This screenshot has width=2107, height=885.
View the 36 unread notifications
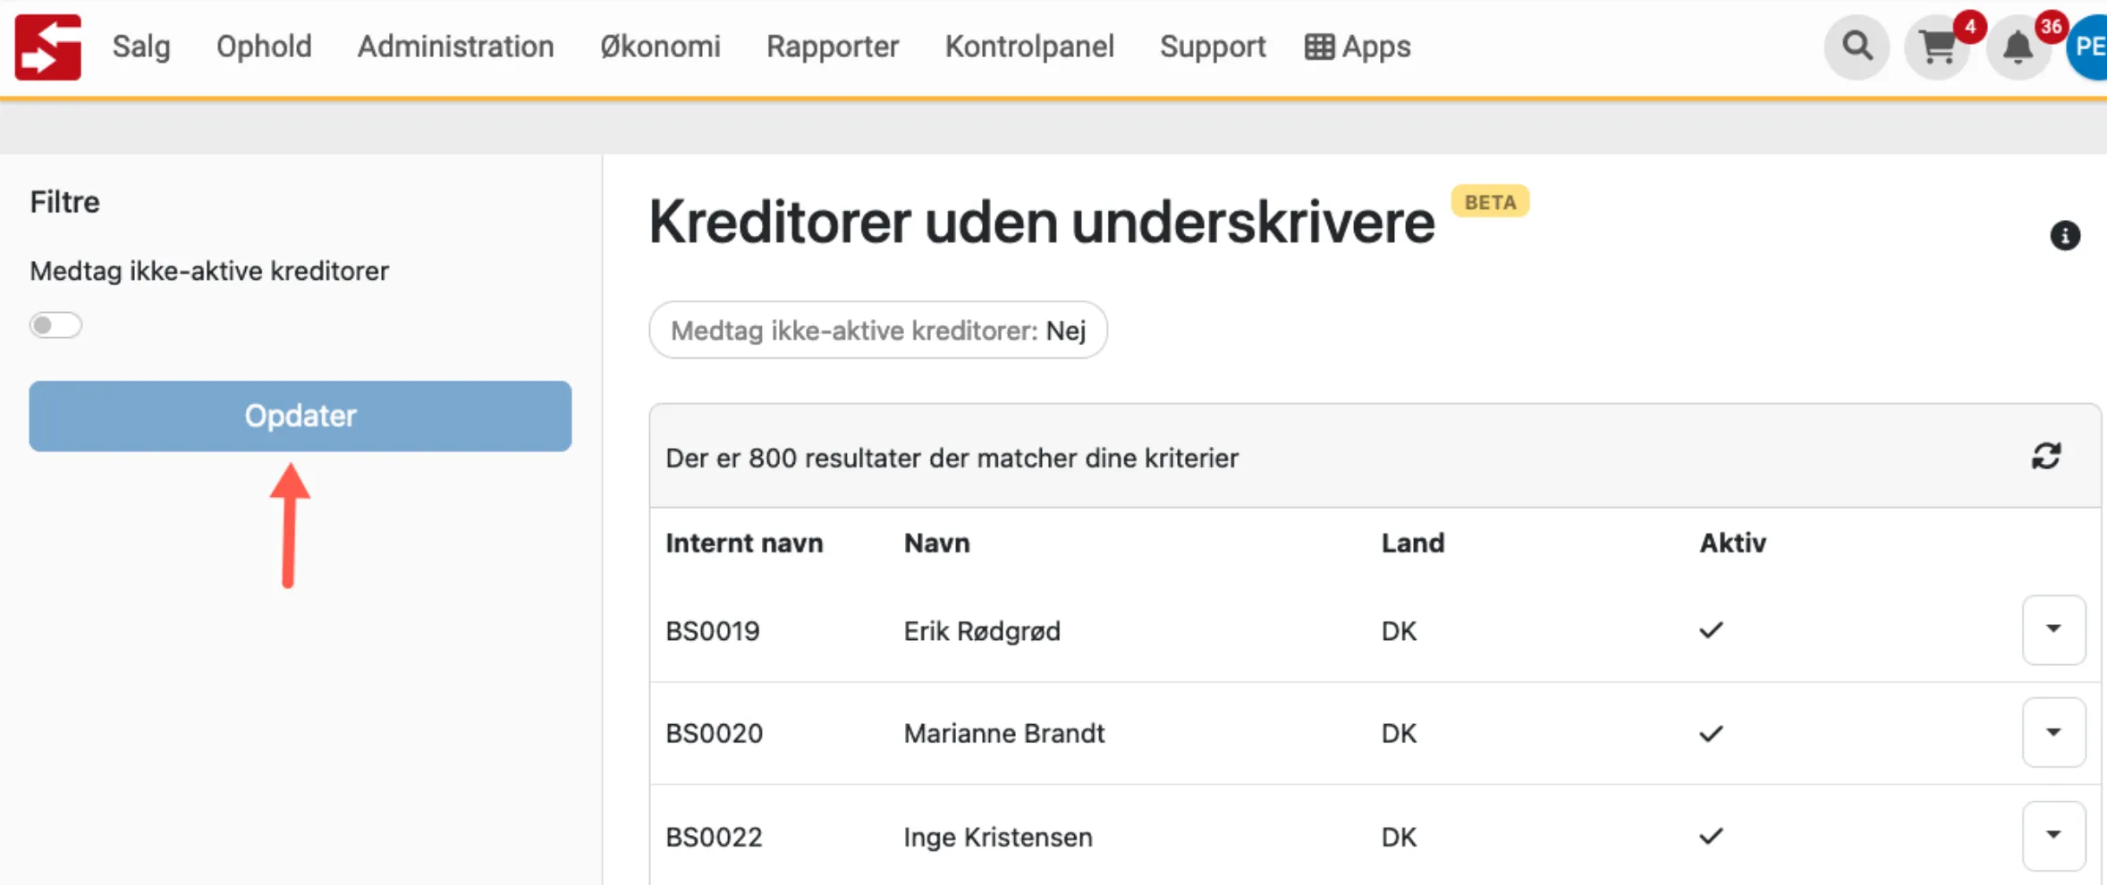coord(2019,46)
